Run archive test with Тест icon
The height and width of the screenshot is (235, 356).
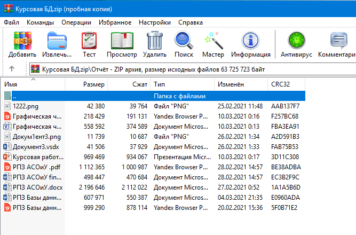click(89, 44)
